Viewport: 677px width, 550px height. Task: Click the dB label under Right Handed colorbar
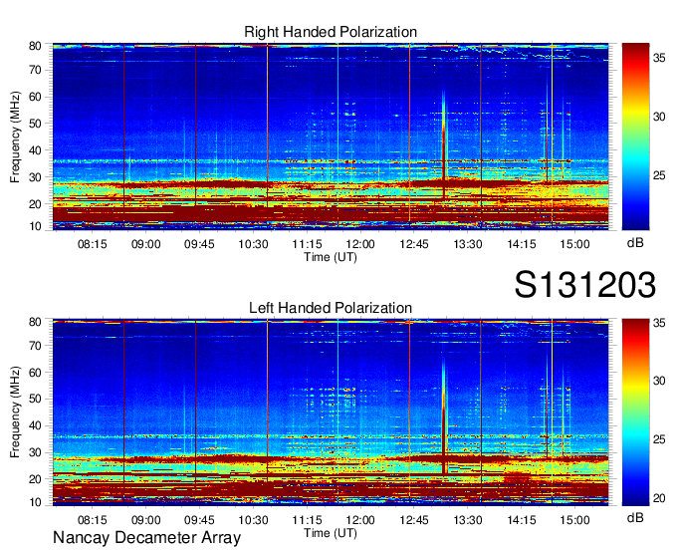[635, 243]
